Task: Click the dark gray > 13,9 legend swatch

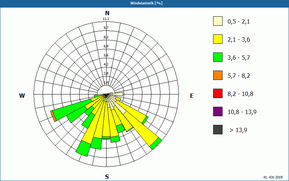Action: click(218, 130)
